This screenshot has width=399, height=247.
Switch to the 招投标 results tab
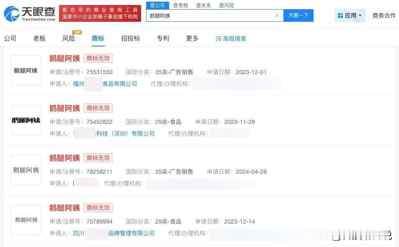tap(131, 39)
